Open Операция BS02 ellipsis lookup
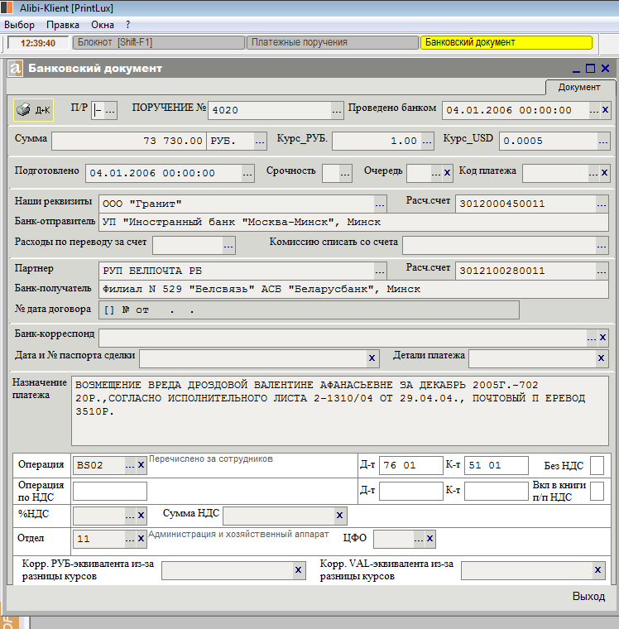The width and height of the screenshot is (619, 629). [130, 466]
